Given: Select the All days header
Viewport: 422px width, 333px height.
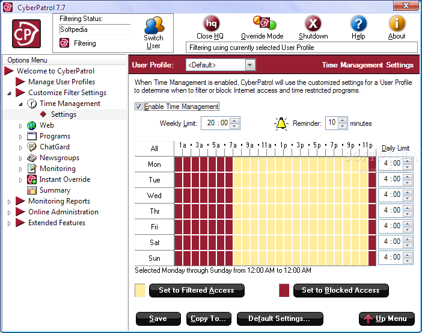Looking at the screenshot, I should 154,149.
